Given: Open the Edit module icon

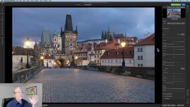Looking at the screenshot, I should coord(188,10).
